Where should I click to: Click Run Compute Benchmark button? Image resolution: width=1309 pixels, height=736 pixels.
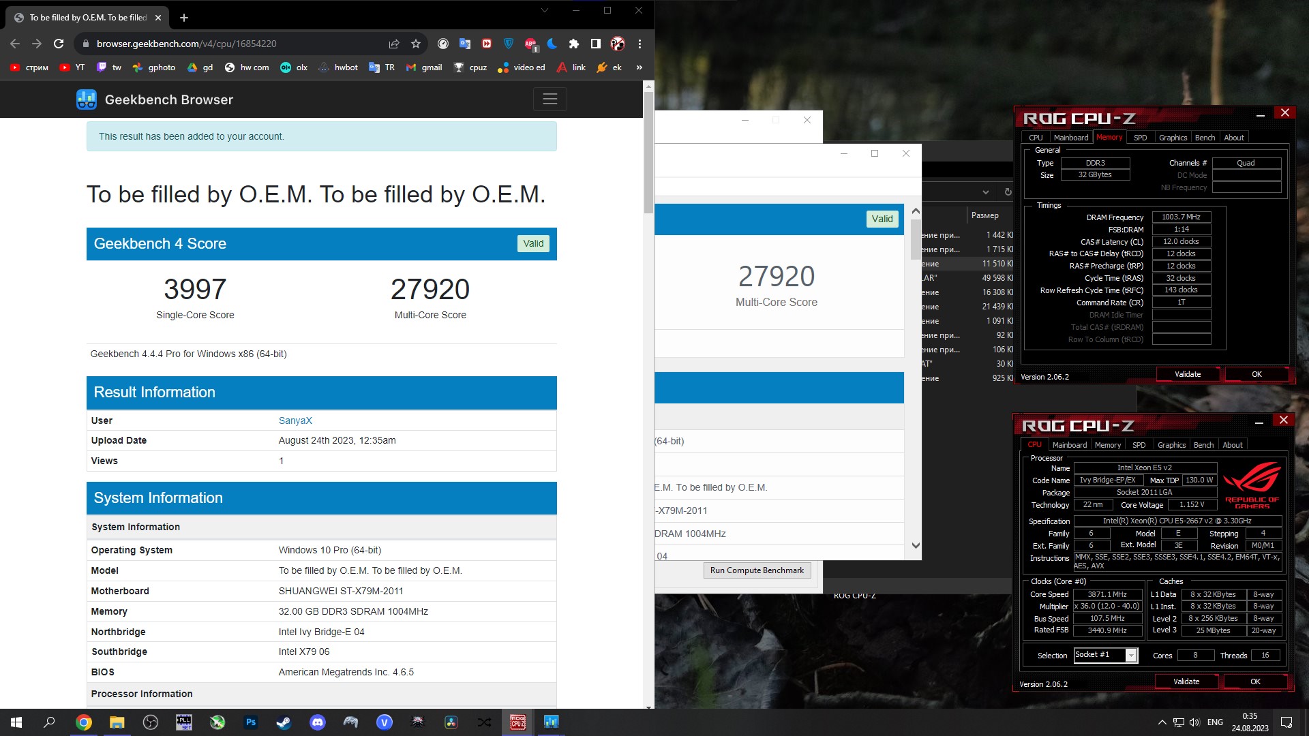757,570
